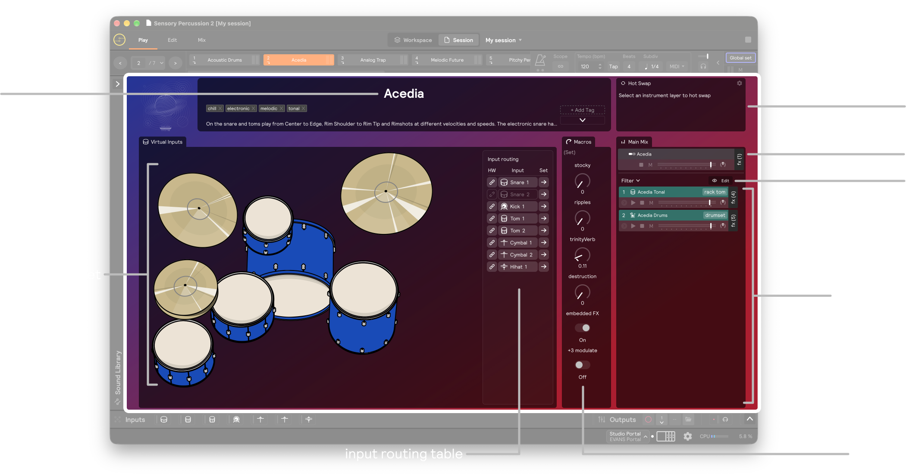Screen dimensions: 906x476
Task: Select the Tom 2 input
Action: (518, 230)
